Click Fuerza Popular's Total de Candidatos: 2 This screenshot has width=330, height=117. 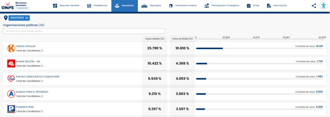[x=29, y=51]
